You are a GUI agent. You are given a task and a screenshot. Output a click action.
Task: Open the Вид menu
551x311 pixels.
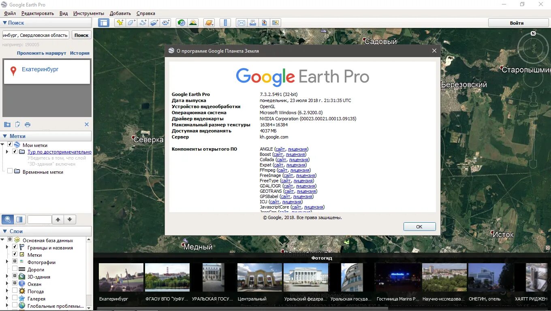[64, 13]
